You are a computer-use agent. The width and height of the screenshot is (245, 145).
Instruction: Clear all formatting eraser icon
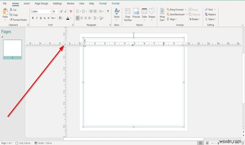[71, 11]
